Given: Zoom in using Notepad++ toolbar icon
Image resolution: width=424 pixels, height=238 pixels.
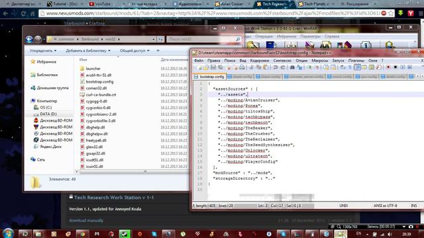Looking at the screenshot, I should 309,67.
